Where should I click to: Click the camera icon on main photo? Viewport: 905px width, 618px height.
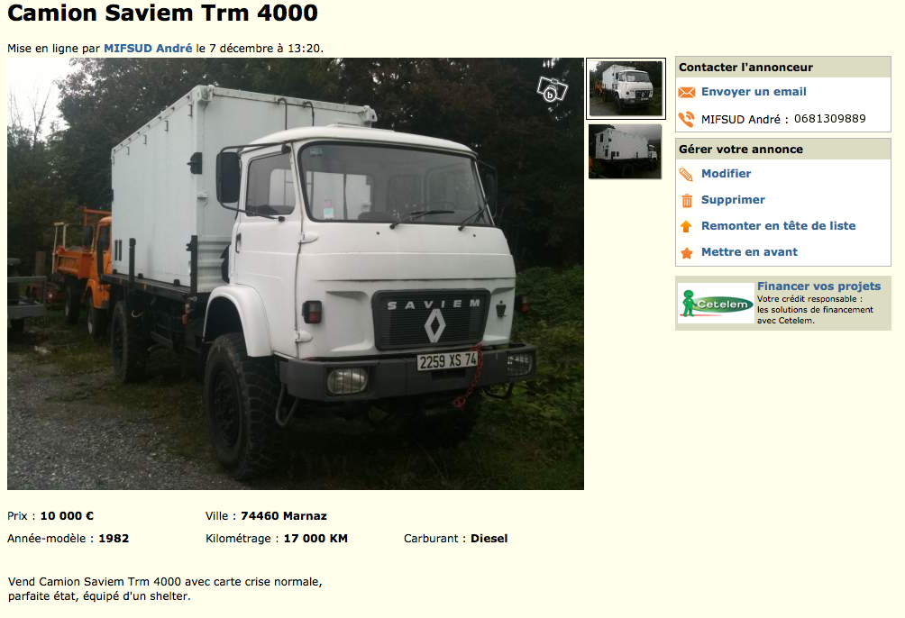pyautogui.click(x=553, y=89)
